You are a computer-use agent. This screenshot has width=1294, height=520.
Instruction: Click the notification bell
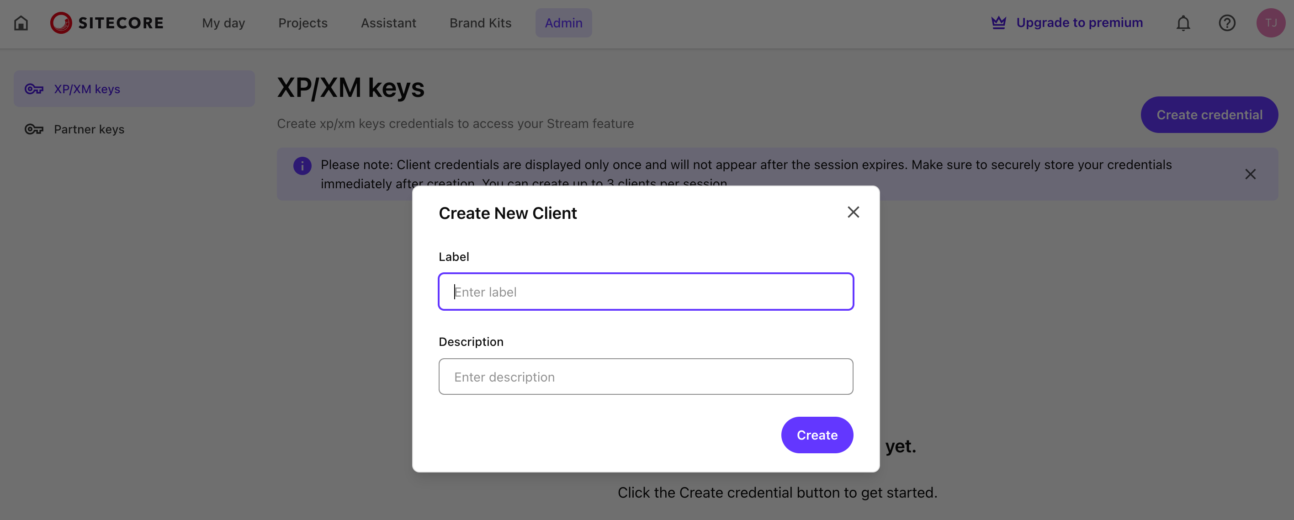[1183, 22]
